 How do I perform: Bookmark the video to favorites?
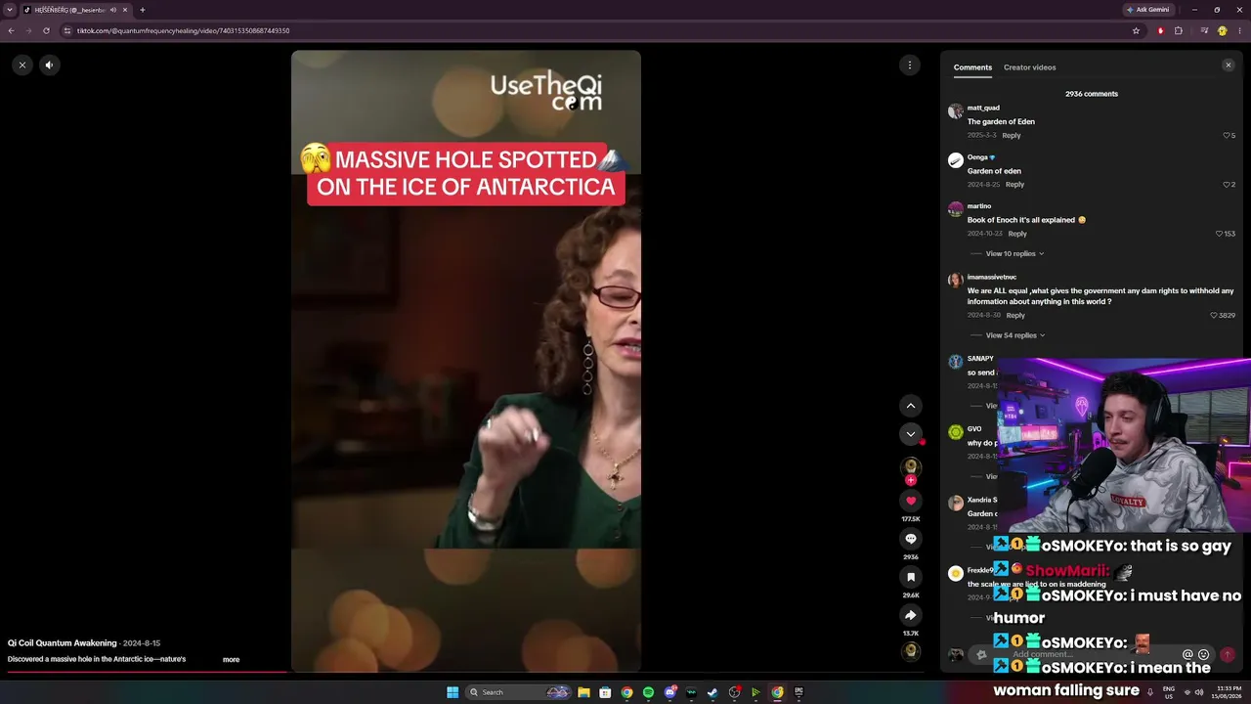911,577
